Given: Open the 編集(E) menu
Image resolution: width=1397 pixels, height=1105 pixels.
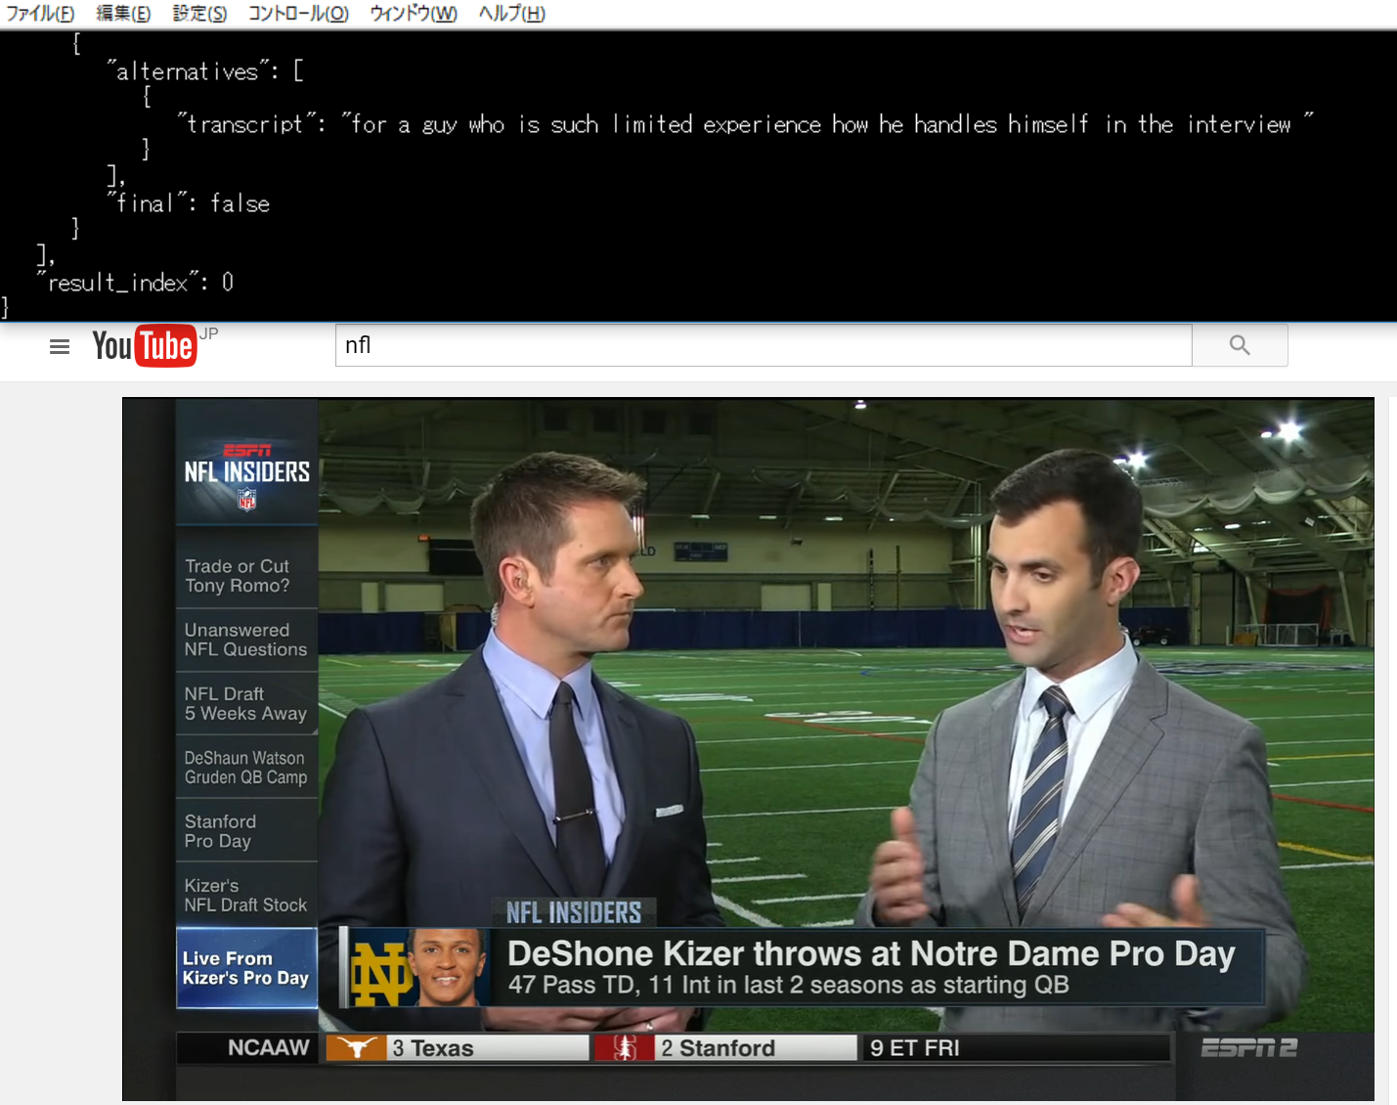Looking at the screenshot, I should point(123,14).
